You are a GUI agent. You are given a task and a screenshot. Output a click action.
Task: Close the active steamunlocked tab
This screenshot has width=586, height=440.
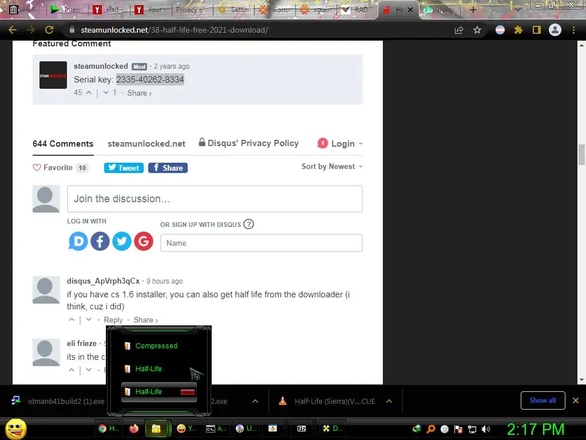pos(410,10)
